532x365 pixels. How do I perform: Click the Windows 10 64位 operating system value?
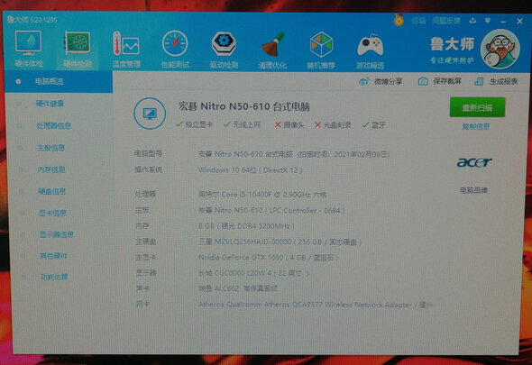click(x=250, y=170)
